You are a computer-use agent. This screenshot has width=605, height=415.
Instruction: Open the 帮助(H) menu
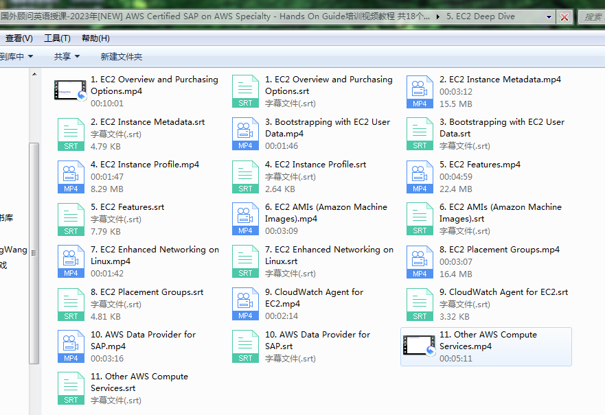pyautogui.click(x=95, y=38)
